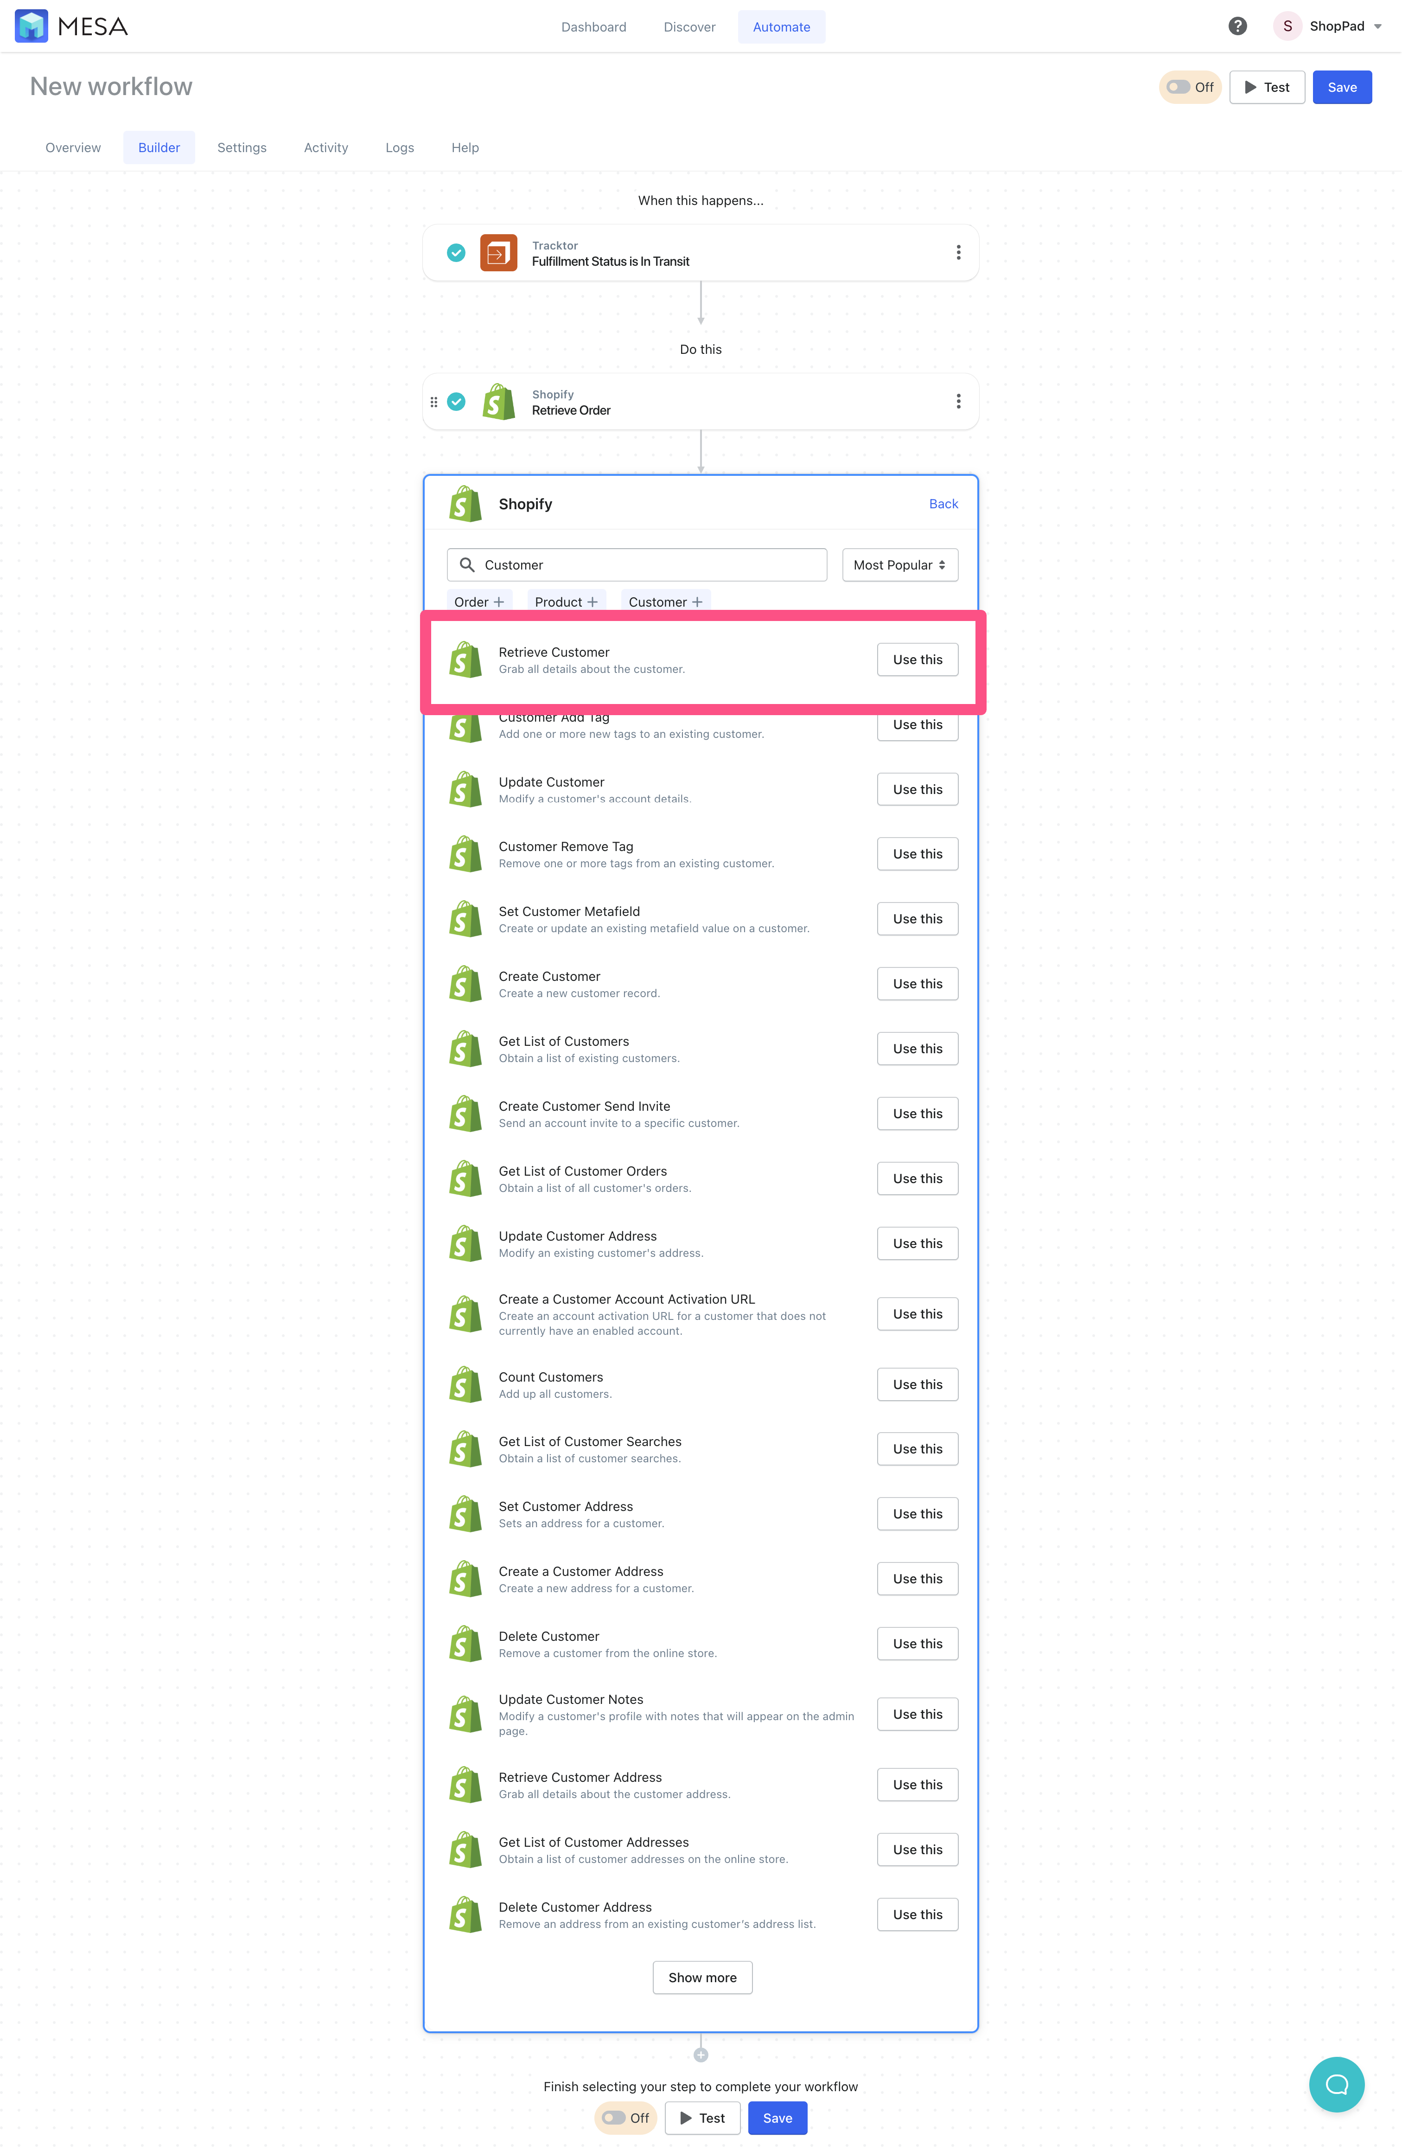Click Use this for Set Customer Address

(x=917, y=1514)
